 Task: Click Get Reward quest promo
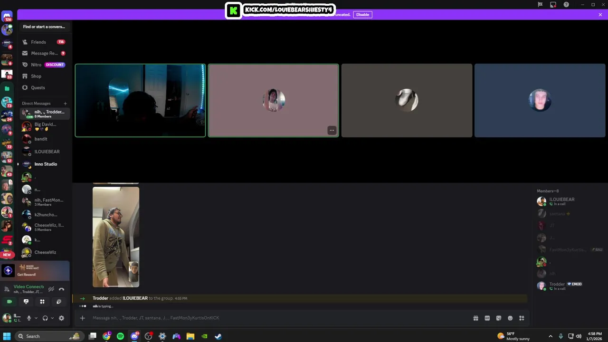click(x=35, y=271)
